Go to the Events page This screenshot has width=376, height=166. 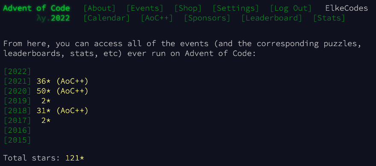[x=145, y=9]
